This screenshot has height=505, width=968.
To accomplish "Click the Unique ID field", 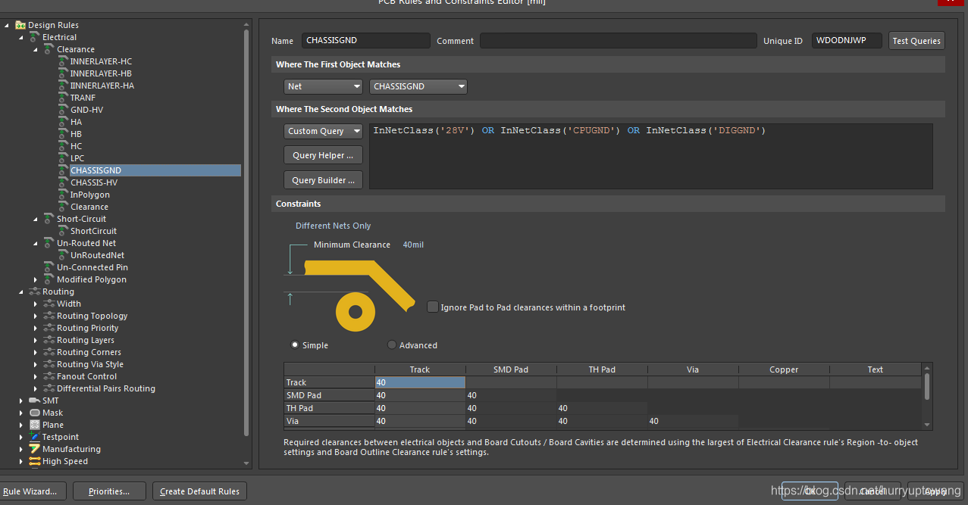I will 847,41.
